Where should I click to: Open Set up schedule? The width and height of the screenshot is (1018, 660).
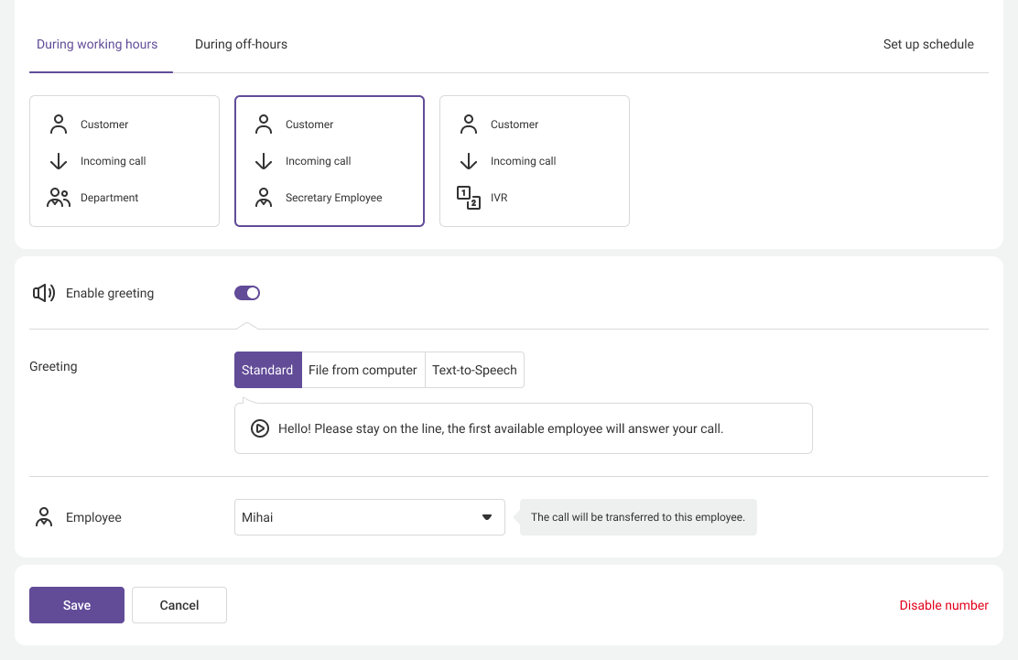click(928, 44)
